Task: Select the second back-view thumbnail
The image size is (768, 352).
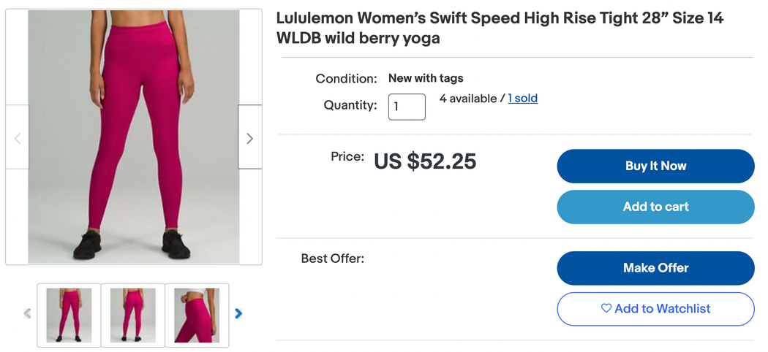Action: click(x=132, y=315)
